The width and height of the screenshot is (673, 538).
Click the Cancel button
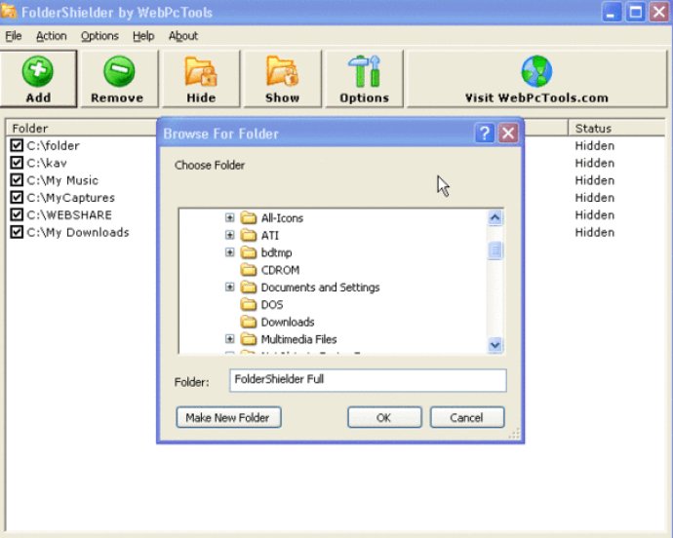point(467,417)
